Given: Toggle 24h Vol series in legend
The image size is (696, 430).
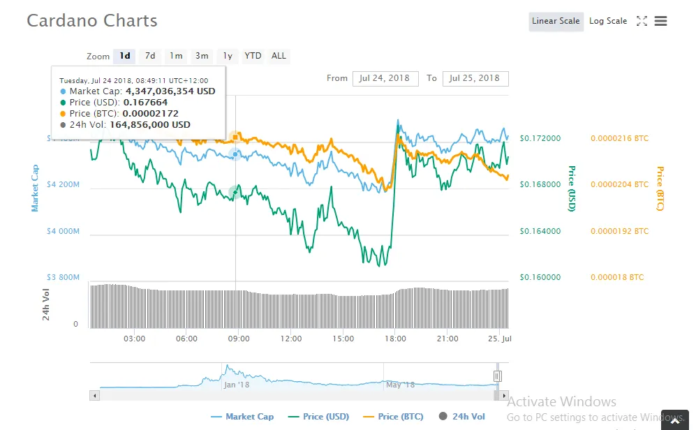Looking at the screenshot, I should coord(462,416).
